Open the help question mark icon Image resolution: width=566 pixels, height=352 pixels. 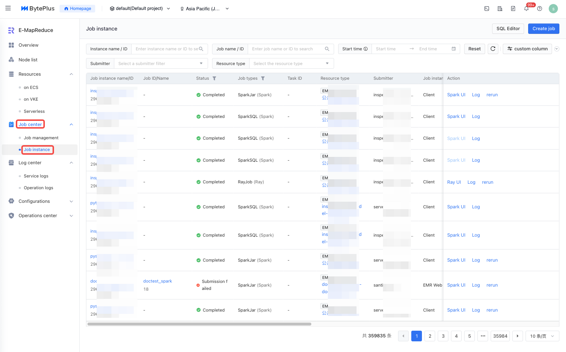[x=540, y=8]
